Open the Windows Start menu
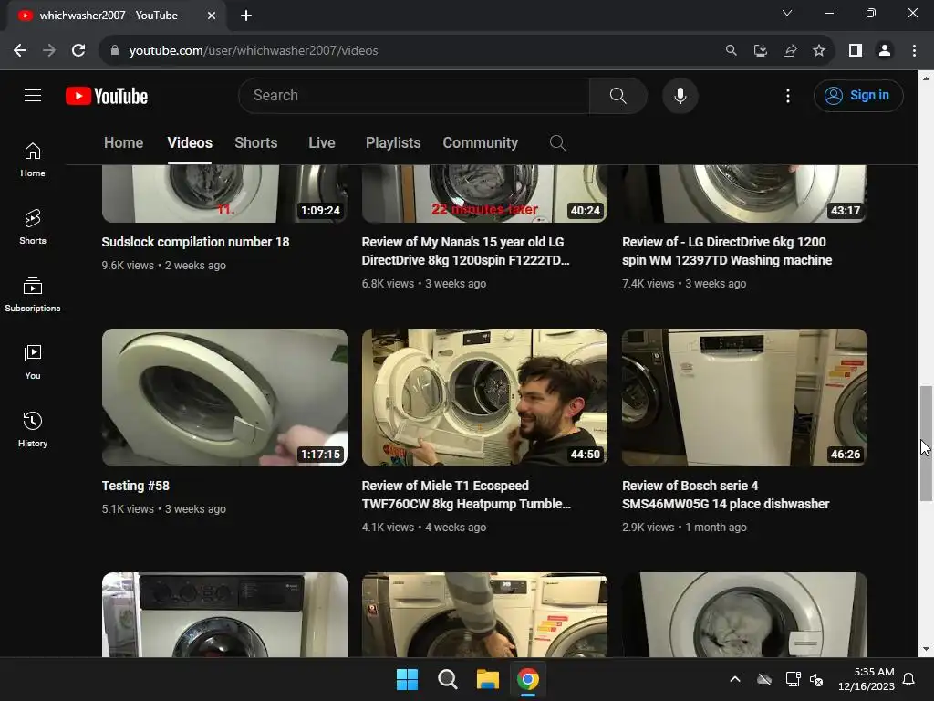This screenshot has height=701, width=934. pos(408,679)
